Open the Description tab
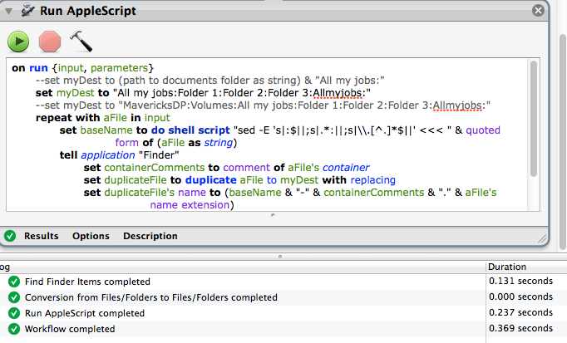The height and width of the screenshot is (343, 567). pos(150,236)
